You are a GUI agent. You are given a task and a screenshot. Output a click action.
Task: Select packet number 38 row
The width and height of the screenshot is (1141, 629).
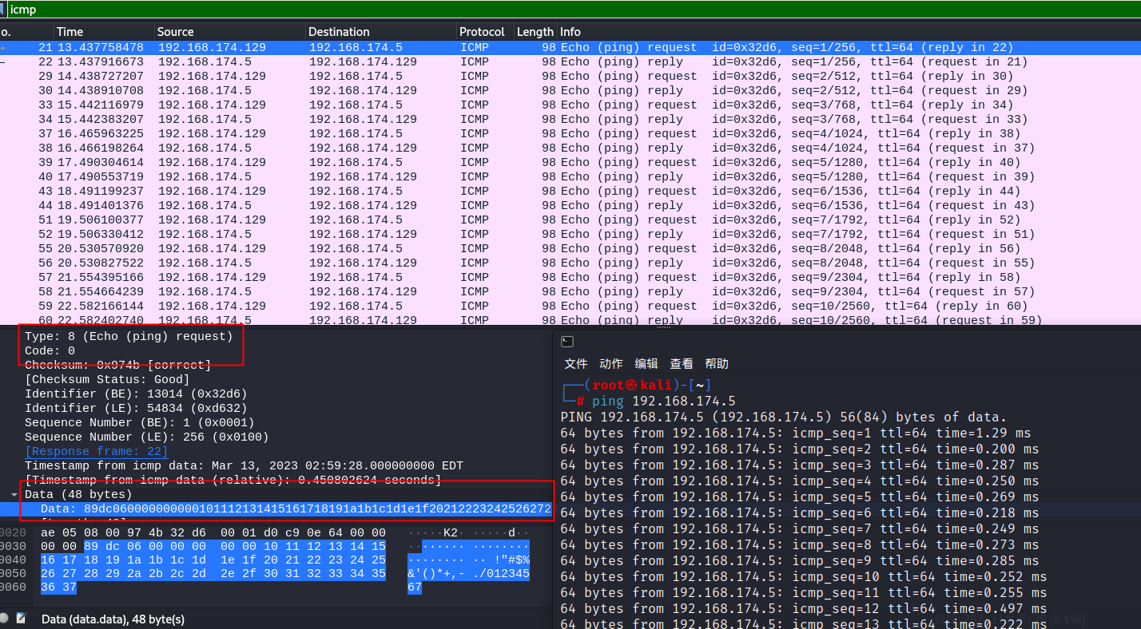(x=570, y=148)
